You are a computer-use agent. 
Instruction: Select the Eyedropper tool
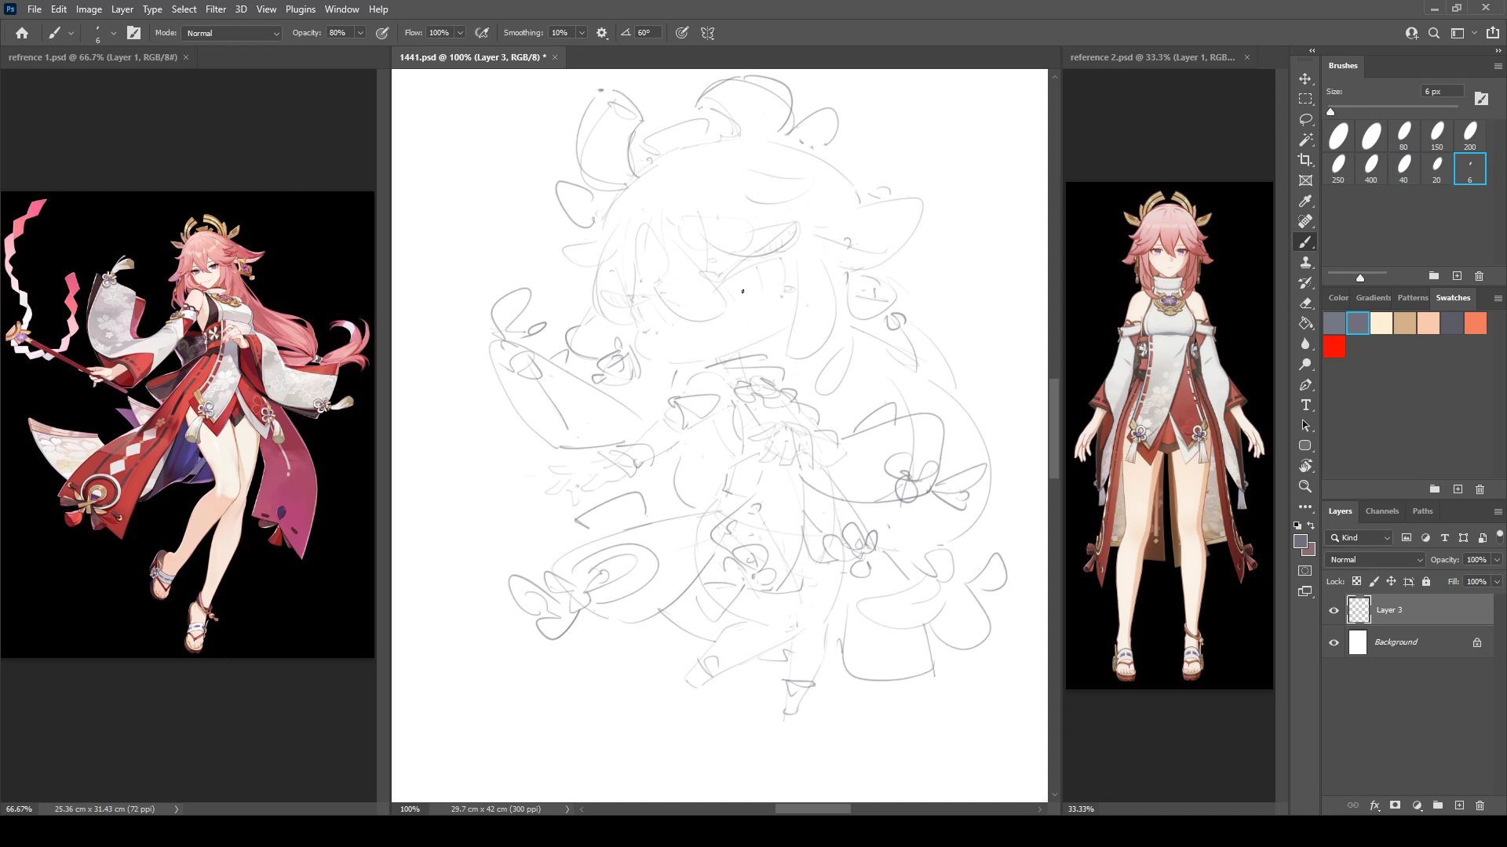(x=1305, y=202)
